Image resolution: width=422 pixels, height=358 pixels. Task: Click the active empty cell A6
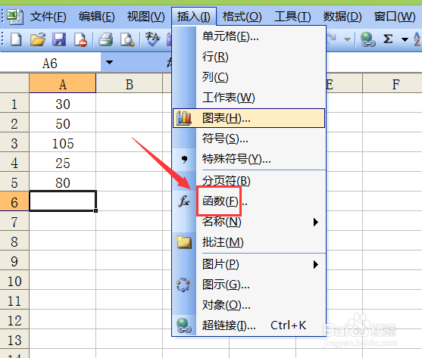[62, 201]
